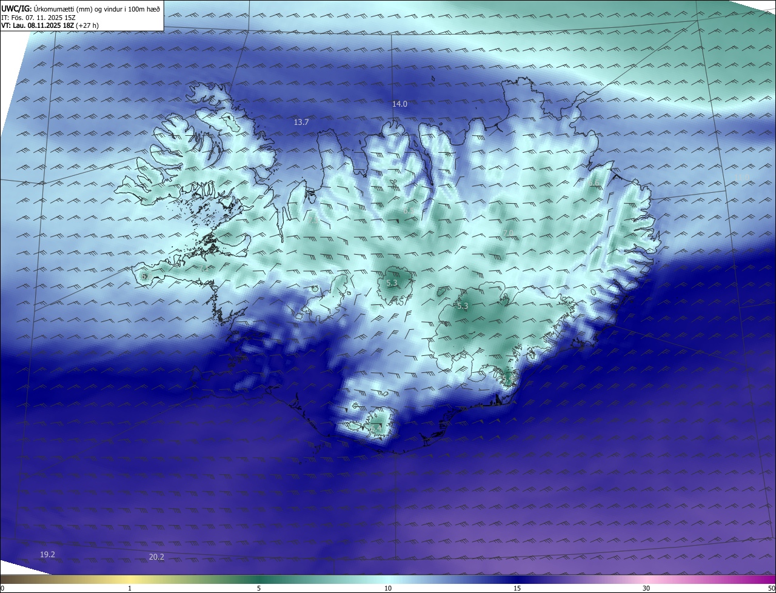Click the 5.3 value on the small central glacier
The width and height of the screenshot is (776, 593).
click(392, 283)
